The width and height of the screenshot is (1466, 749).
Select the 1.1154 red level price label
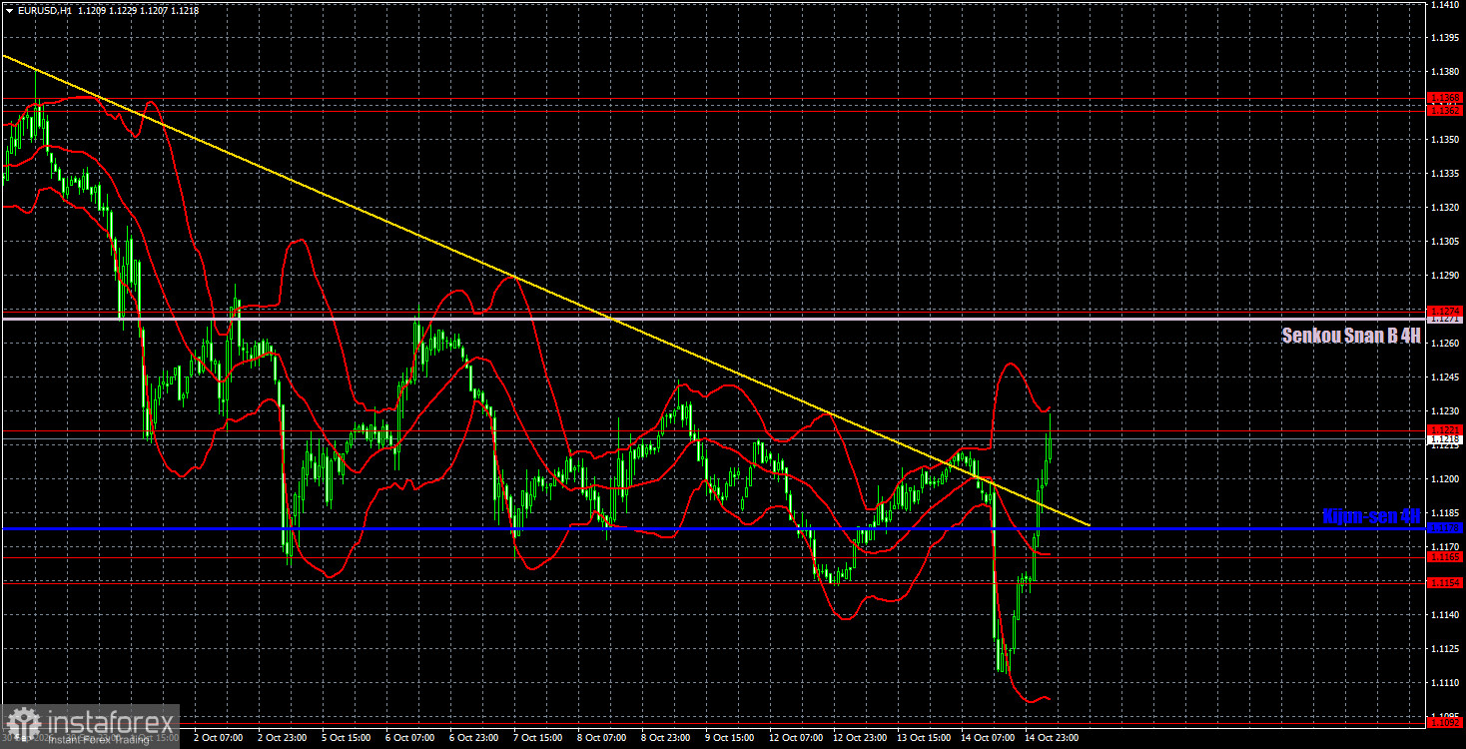pos(1445,582)
